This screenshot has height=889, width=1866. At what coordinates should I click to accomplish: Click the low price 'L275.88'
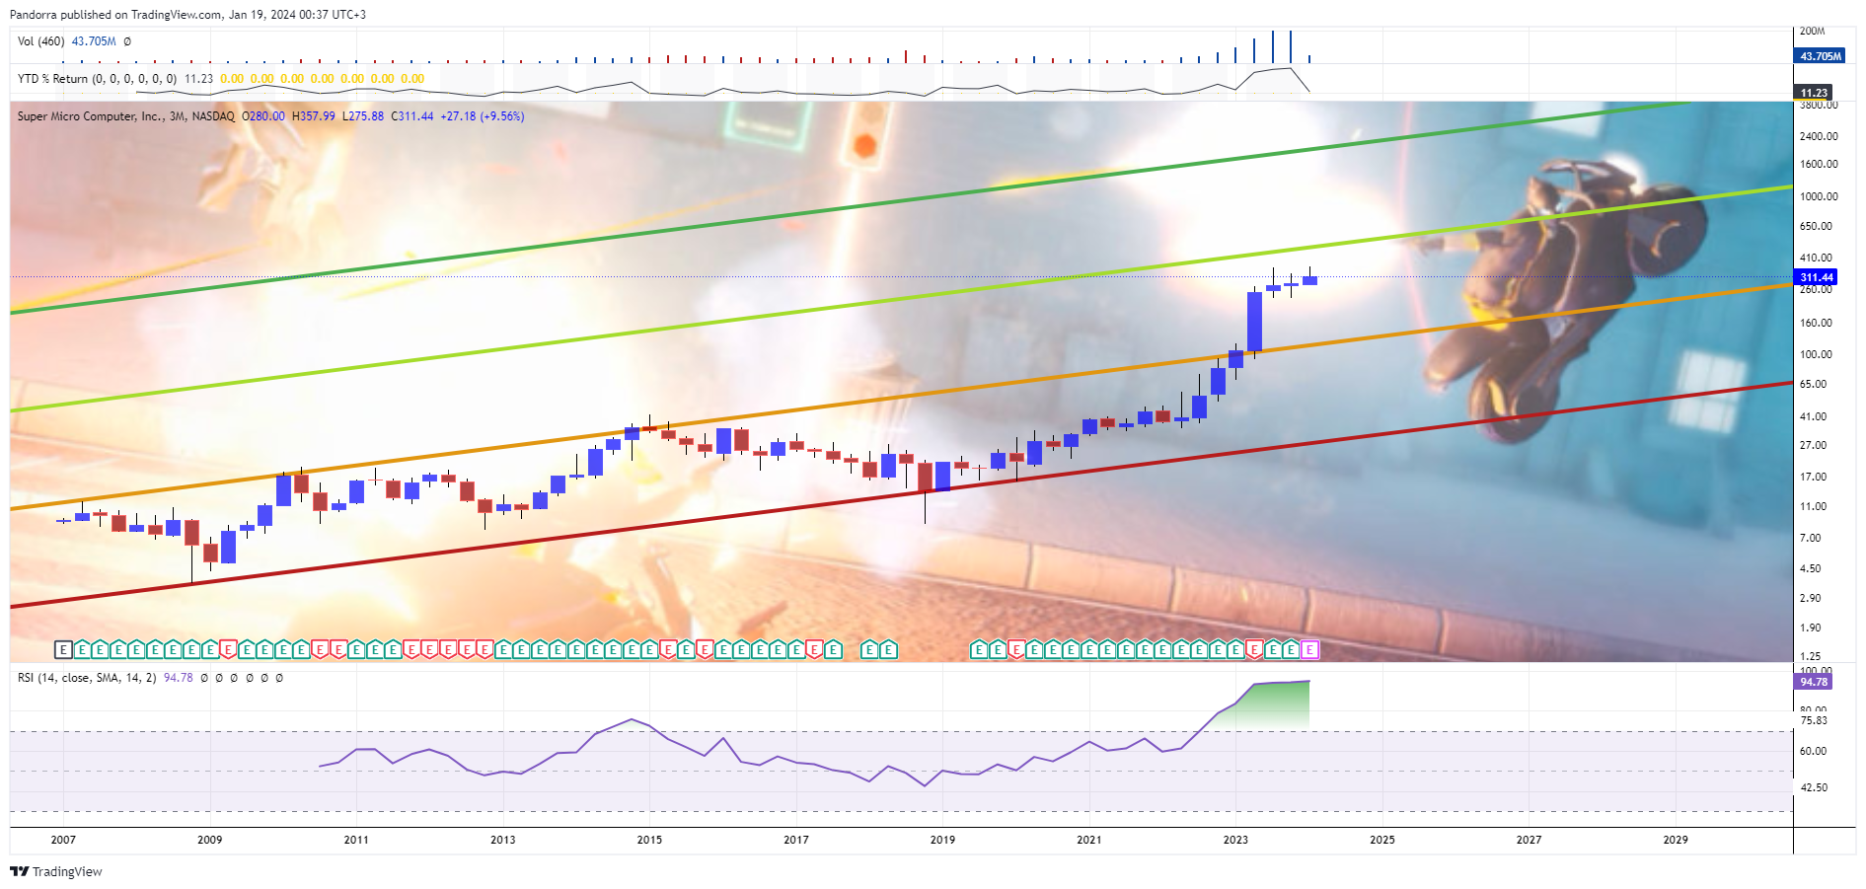(363, 116)
